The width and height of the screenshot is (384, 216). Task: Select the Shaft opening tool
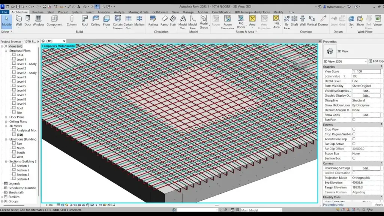coord(294,20)
